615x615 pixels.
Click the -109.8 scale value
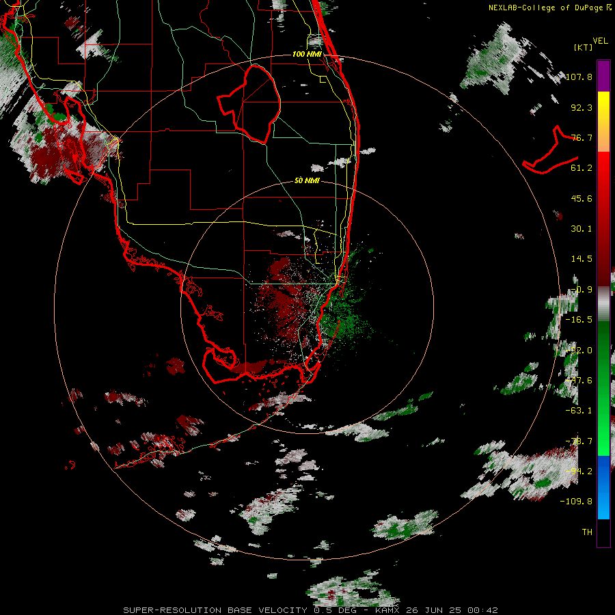coord(576,502)
